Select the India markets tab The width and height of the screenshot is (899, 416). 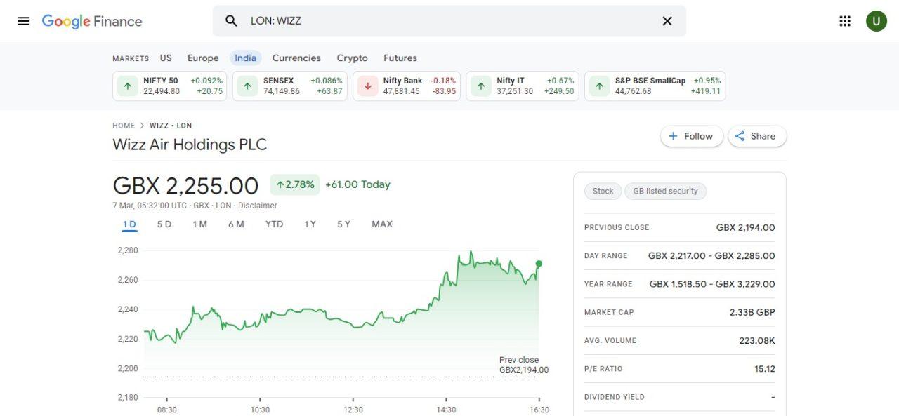[245, 58]
